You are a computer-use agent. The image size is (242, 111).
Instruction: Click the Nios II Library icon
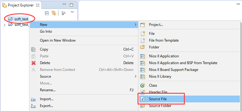click(x=142, y=76)
